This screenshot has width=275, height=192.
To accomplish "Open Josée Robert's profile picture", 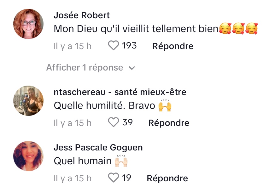I will pyautogui.click(x=28, y=24).
